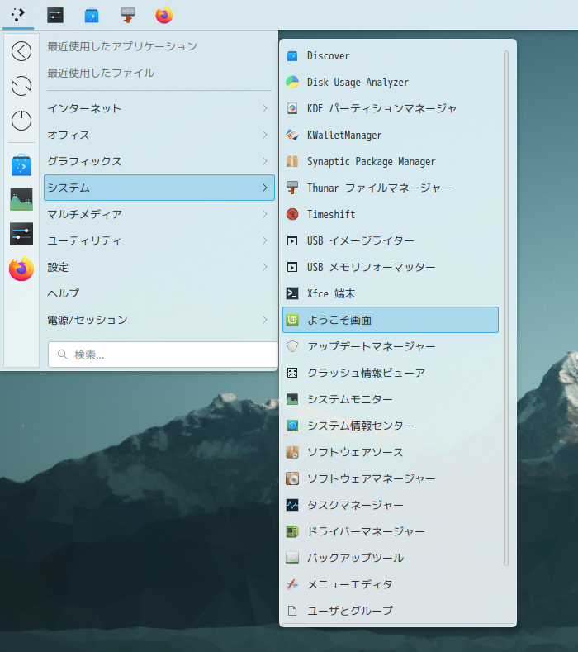578x652 pixels.
Task: Open the ようこそ画面 entry
Action: [391, 320]
